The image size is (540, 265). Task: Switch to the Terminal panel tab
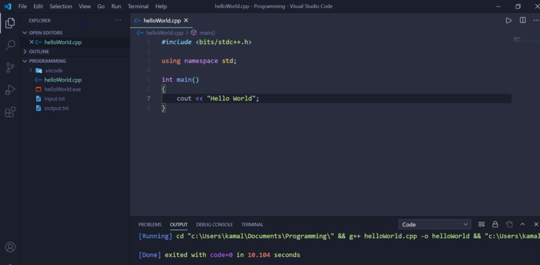click(252, 224)
